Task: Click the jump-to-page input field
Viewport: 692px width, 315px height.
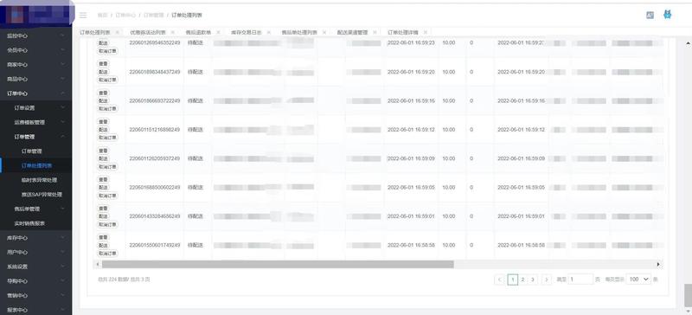Action: point(580,280)
